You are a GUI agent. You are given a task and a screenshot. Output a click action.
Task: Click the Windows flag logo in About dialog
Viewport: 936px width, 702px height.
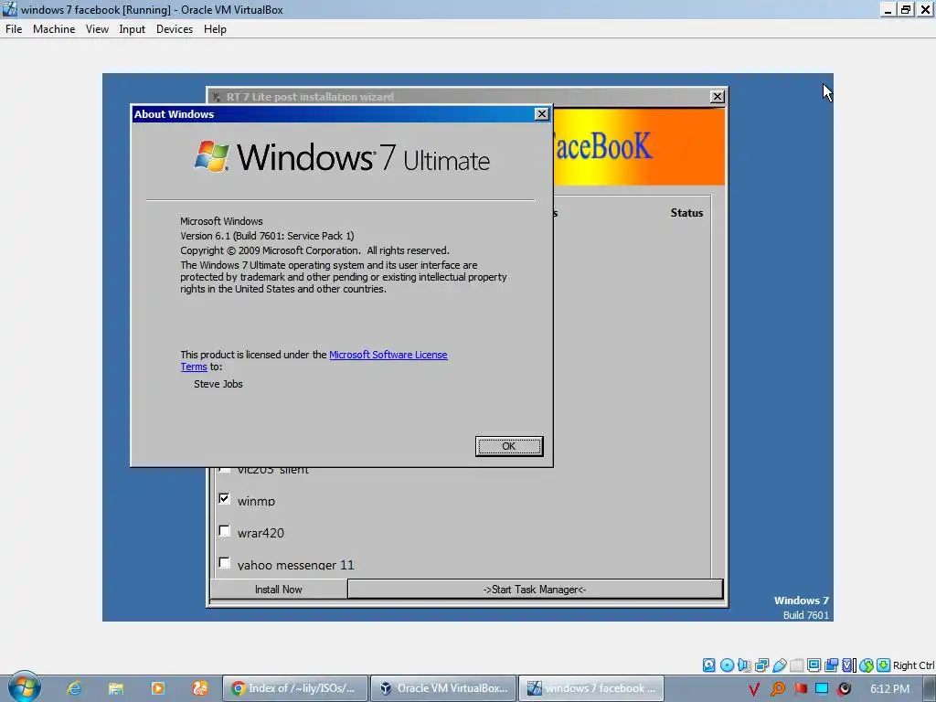212,155
